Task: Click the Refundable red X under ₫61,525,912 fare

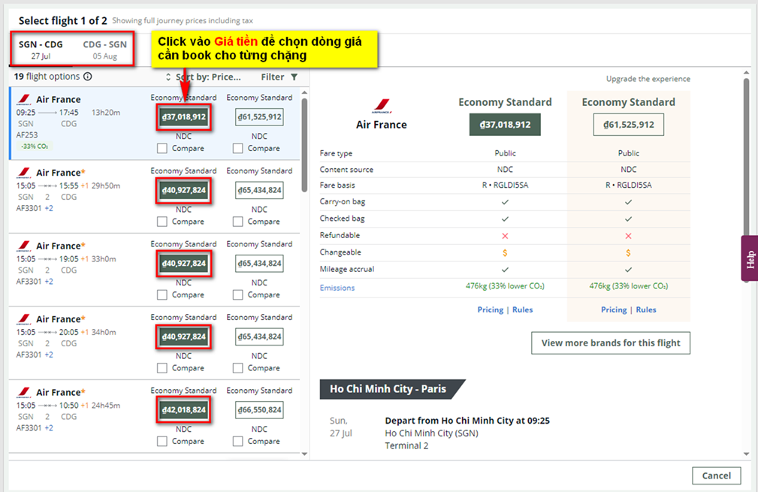Action: tap(628, 236)
